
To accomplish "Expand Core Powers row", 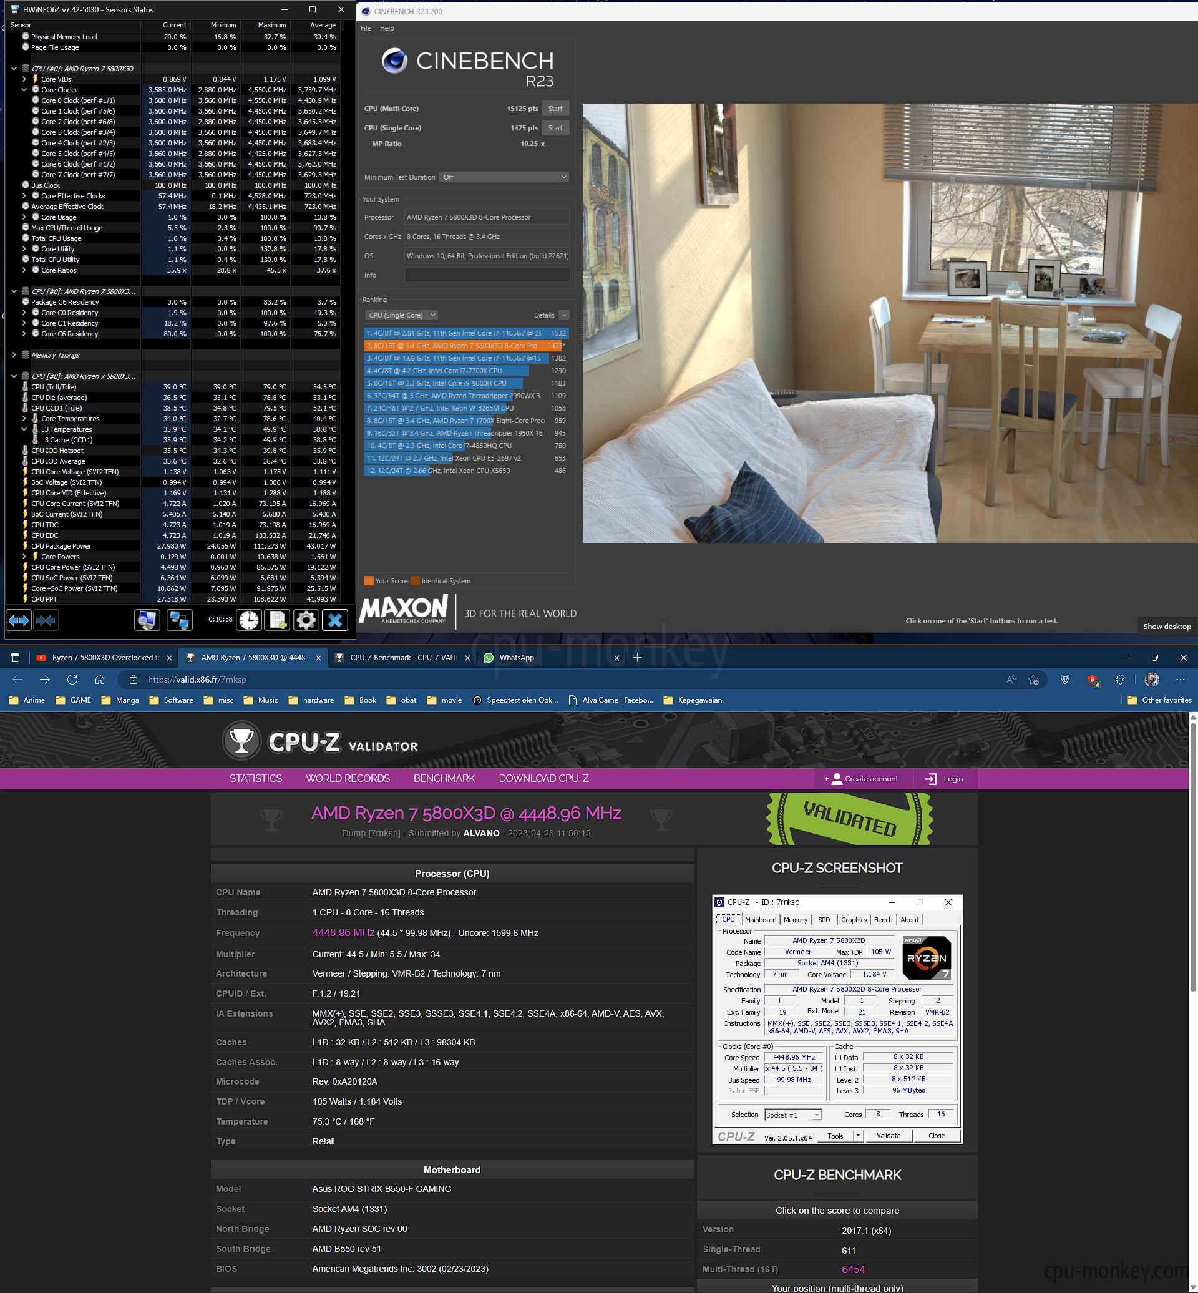I will click(24, 557).
